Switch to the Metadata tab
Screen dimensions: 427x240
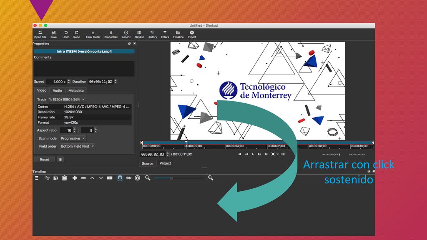76,90
